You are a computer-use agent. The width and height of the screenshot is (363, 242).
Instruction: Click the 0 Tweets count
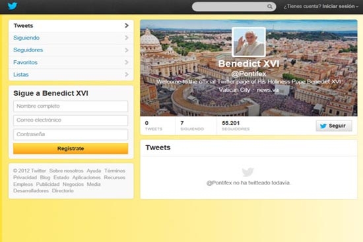tap(154, 126)
